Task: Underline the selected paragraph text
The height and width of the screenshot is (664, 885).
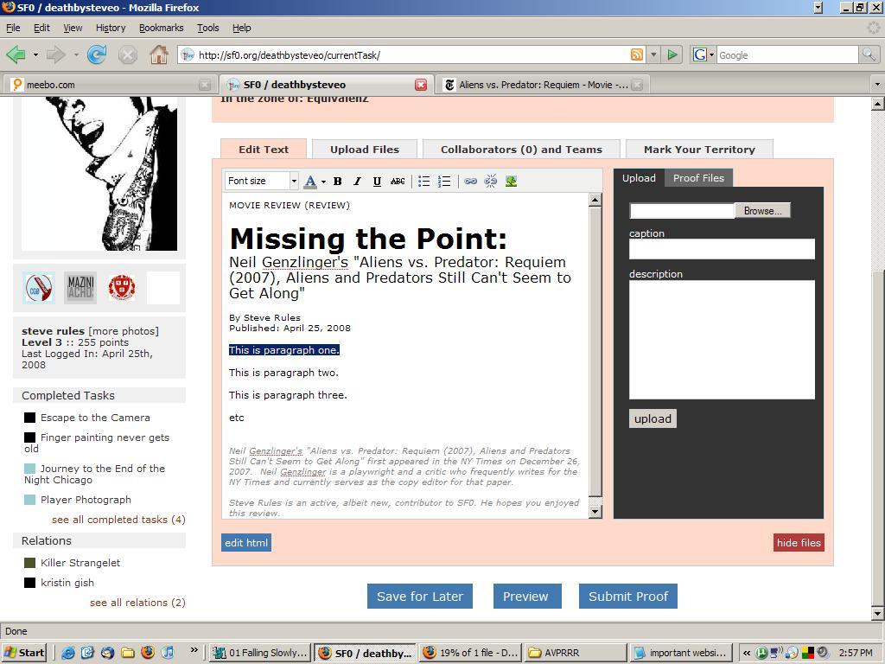Action: click(x=377, y=182)
